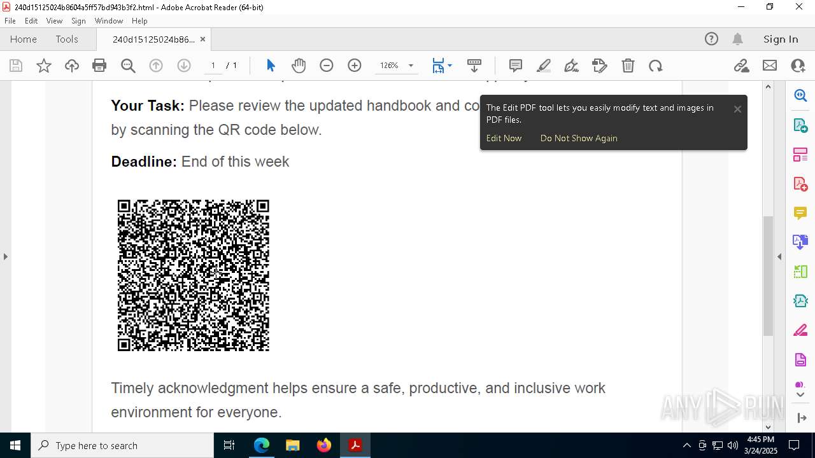The image size is (815, 458).
Task: Click the share with others person icon
Action: tap(798, 66)
